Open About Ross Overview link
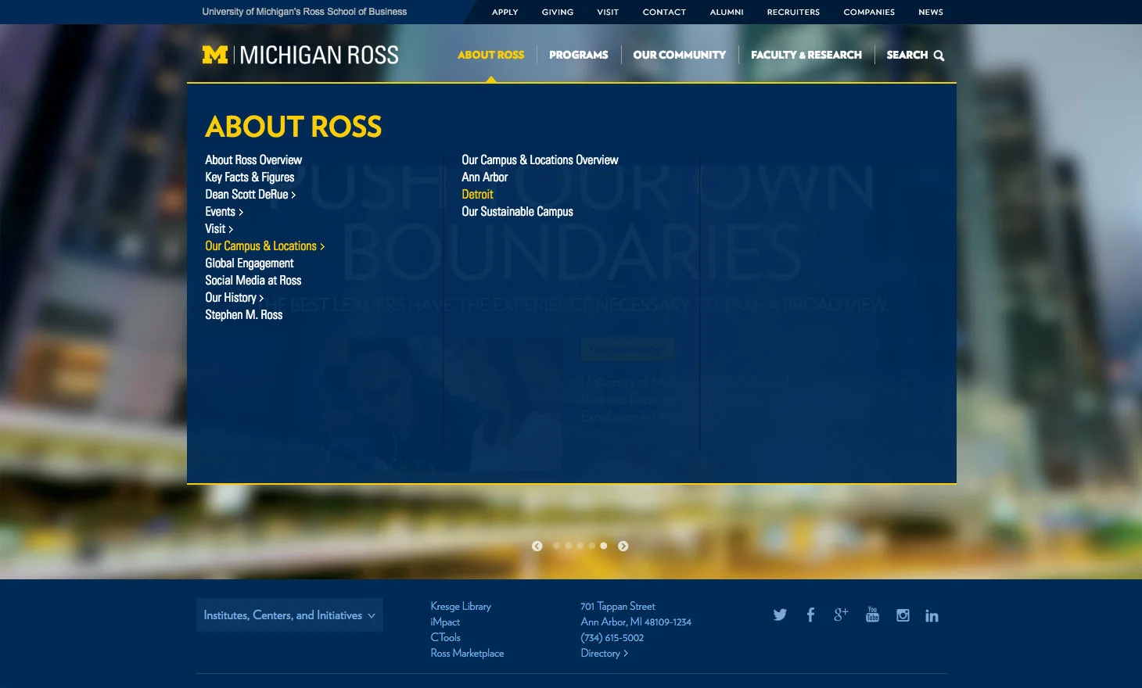1142x688 pixels. [x=253, y=160]
